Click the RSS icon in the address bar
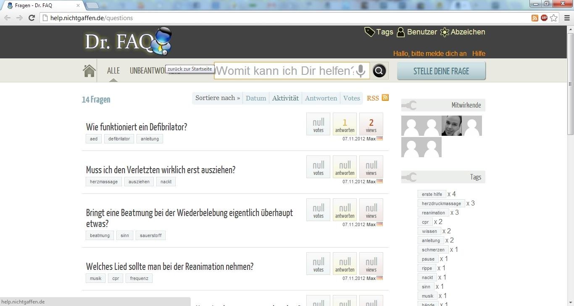Viewport: 574px width, 306px height. coord(535,18)
